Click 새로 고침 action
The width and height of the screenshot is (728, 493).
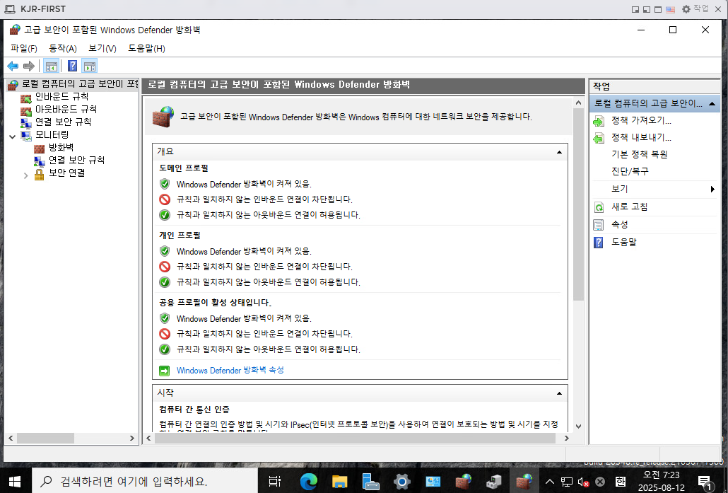tap(629, 207)
